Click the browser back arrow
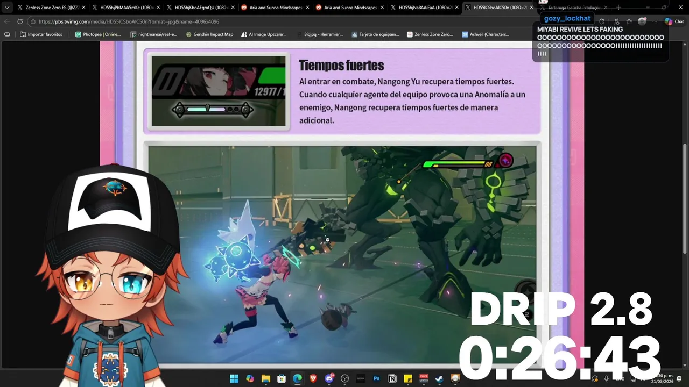 (7, 21)
